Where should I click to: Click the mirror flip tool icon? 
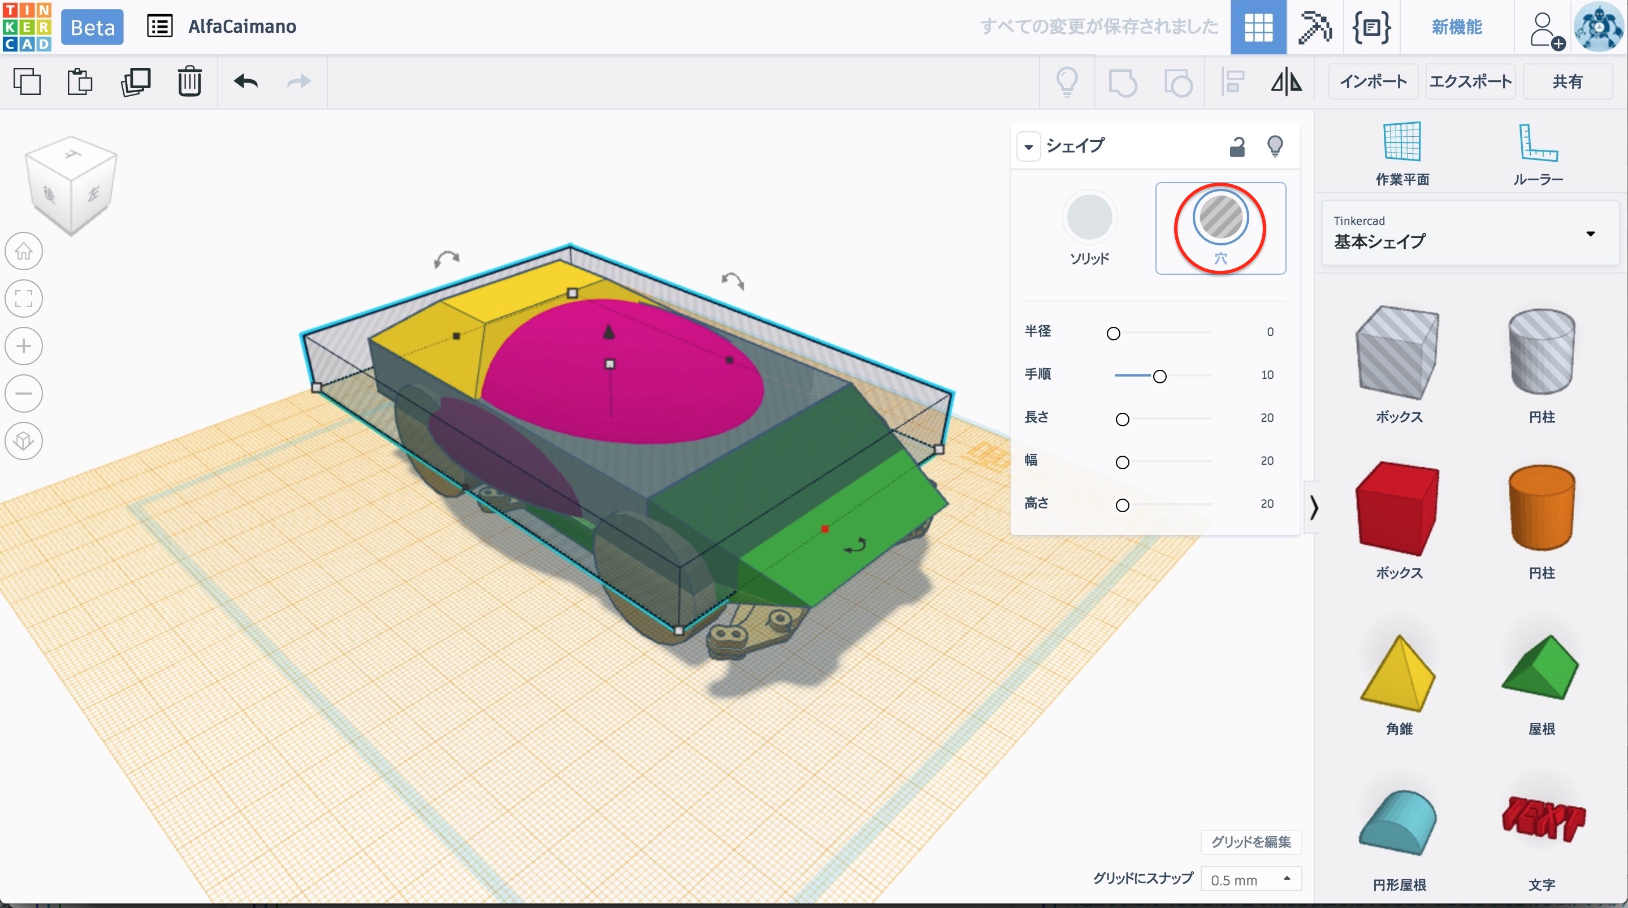(1286, 81)
